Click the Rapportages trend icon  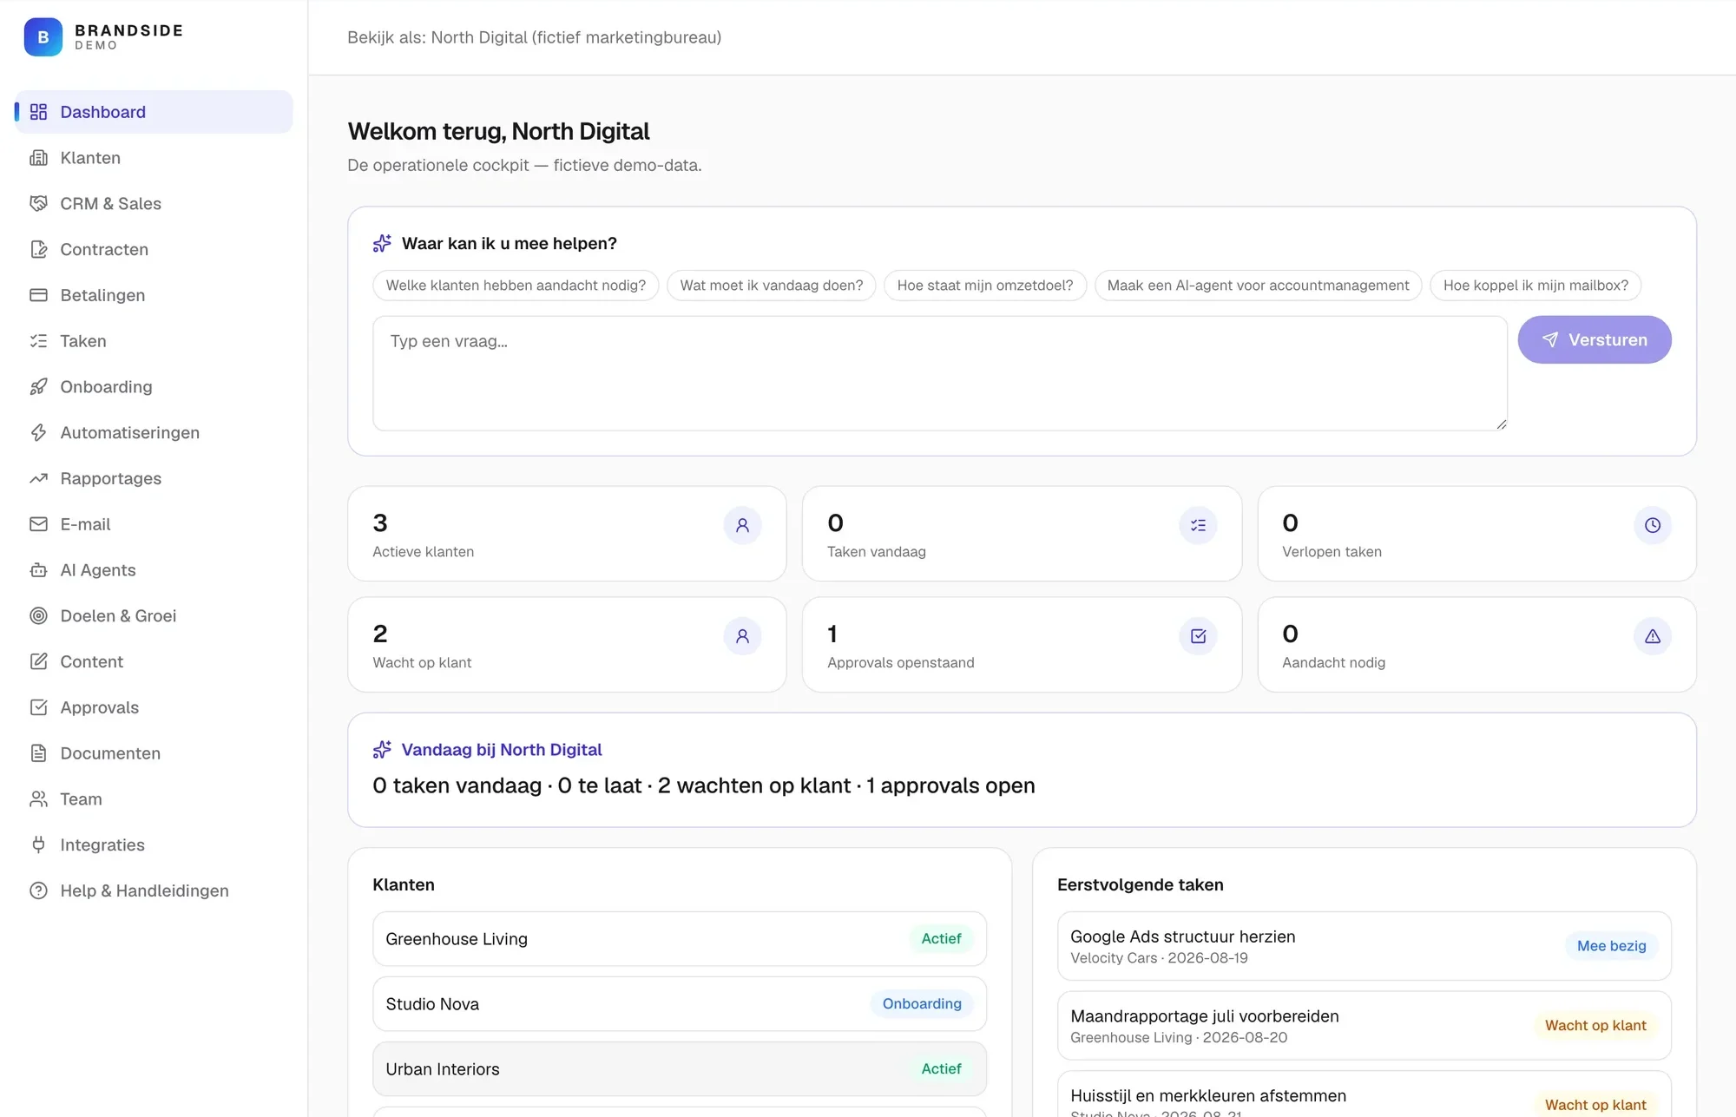(38, 478)
